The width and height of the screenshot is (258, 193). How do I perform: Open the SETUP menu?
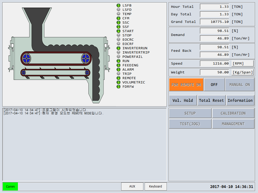pyautogui.click(x=190, y=113)
